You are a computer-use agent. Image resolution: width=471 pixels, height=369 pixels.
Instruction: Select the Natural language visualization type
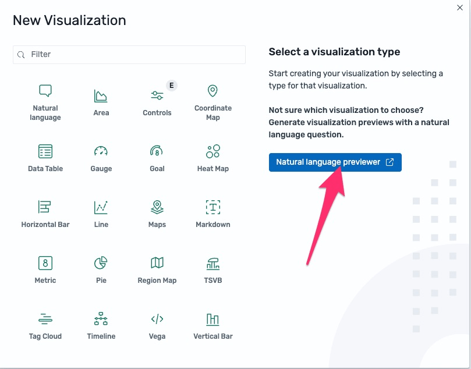tap(45, 102)
